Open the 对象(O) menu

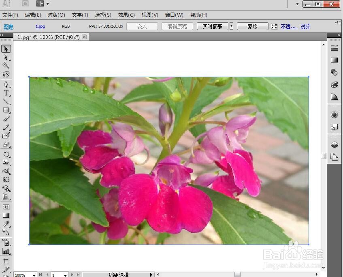click(56, 15)
